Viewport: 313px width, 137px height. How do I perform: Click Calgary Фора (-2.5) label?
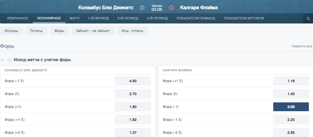click(x=172, y=133)
